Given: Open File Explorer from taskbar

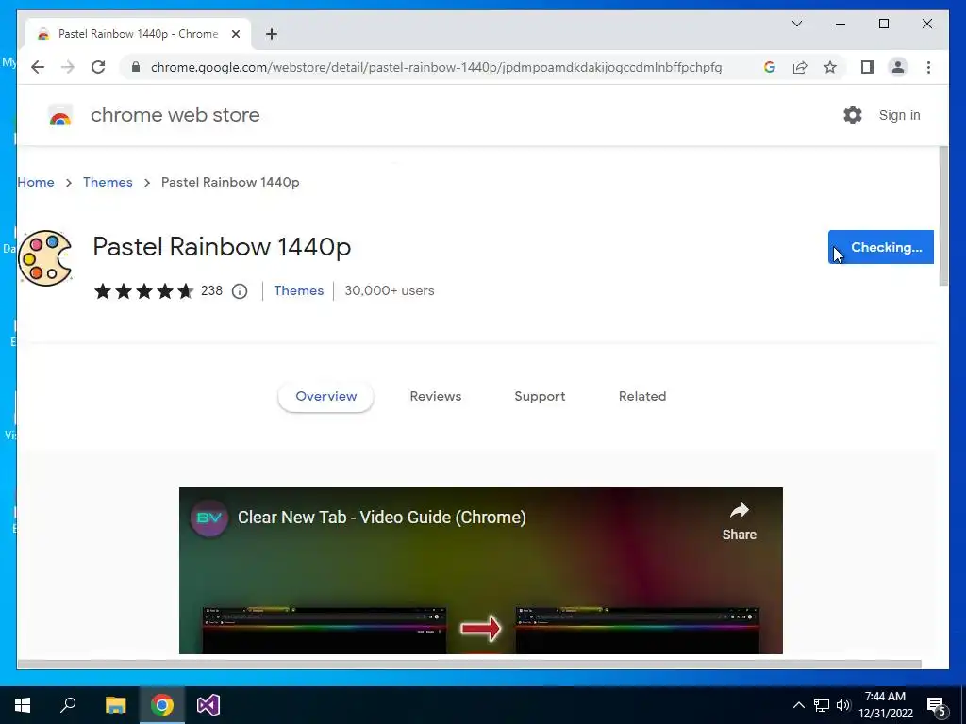Looking at the screenshot, I should pos(115,705).
